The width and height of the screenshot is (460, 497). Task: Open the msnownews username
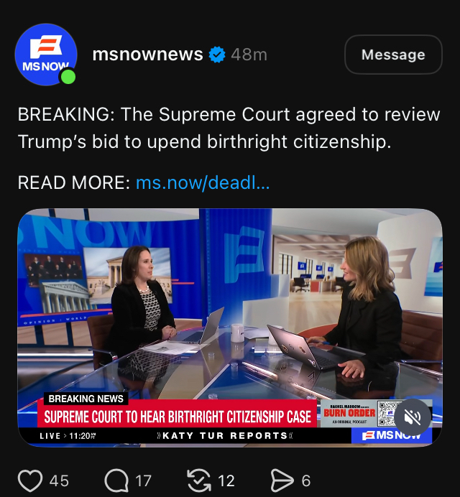147,55
